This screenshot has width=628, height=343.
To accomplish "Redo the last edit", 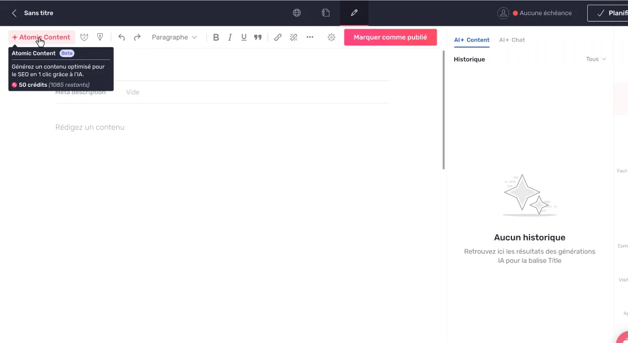I will coord(137,37).
